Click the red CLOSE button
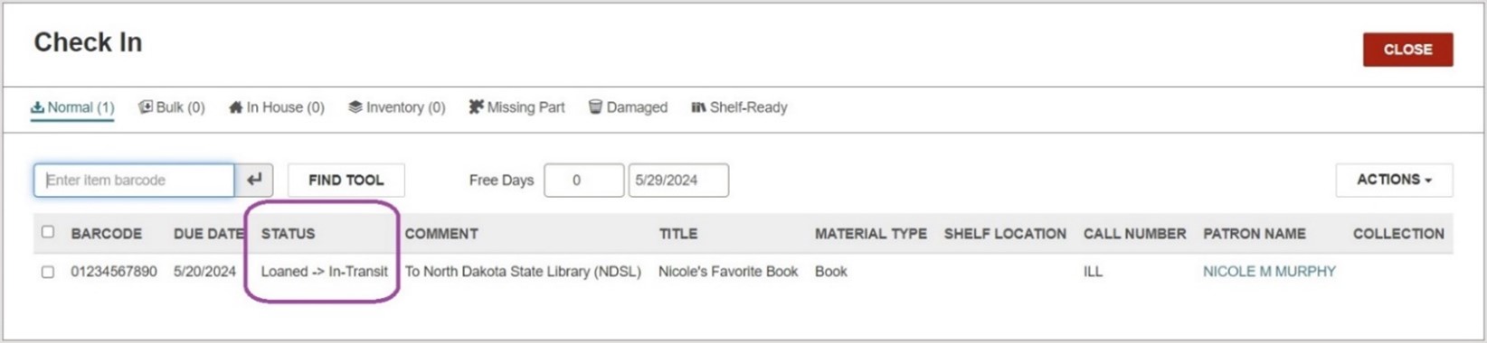Viewport: 1487px width, 343px height. 1407,50
